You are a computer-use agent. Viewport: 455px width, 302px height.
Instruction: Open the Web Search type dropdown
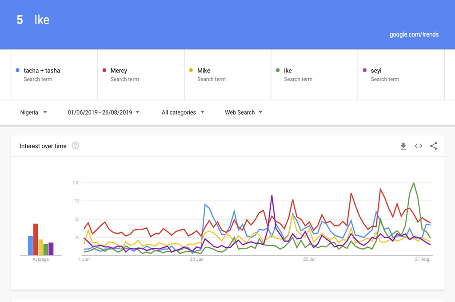click(243, 112)
